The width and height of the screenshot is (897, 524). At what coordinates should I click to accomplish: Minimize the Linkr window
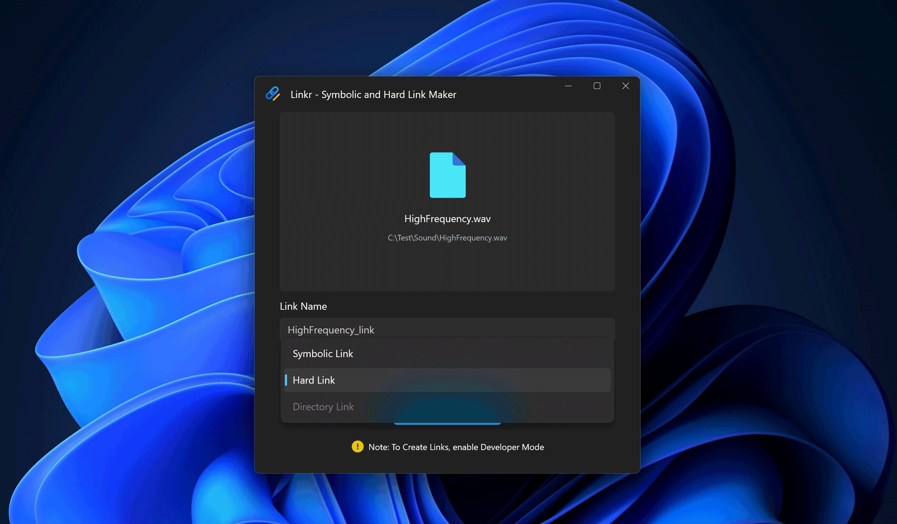pyautogui.click(x=568, y=86)
